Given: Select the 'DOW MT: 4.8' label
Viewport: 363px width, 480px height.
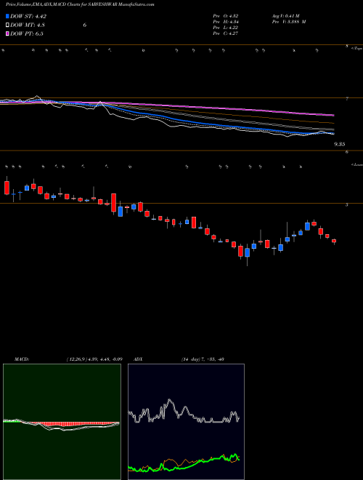Looking at the screenshot, I should [x=28, y=25].
